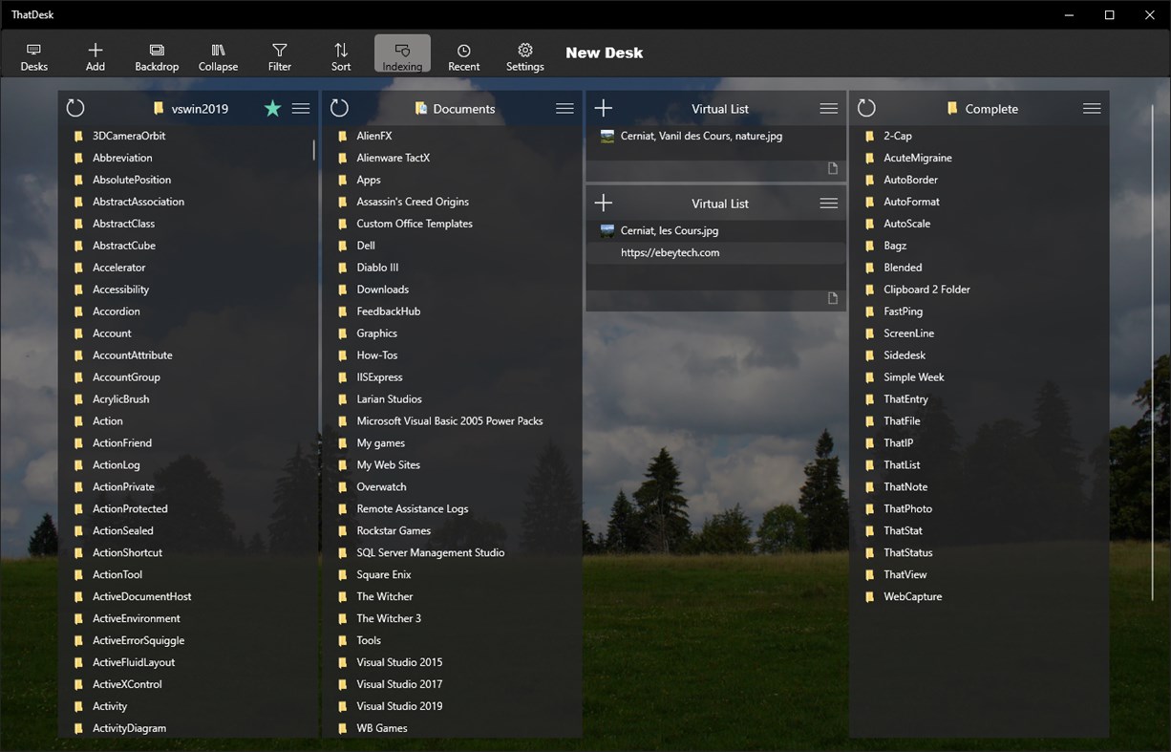Click the New Desk title
The height and width of the screenshot is (752, 1171).
coord(604,53)
